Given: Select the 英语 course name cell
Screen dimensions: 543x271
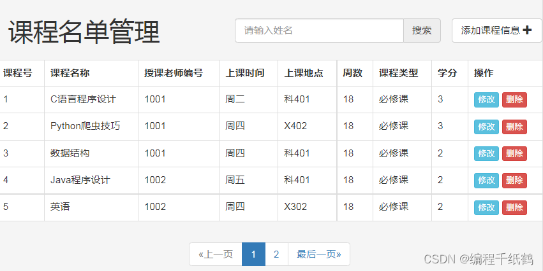Looking at the screenshot, I should pyautogui.click(x=91, y=207).
